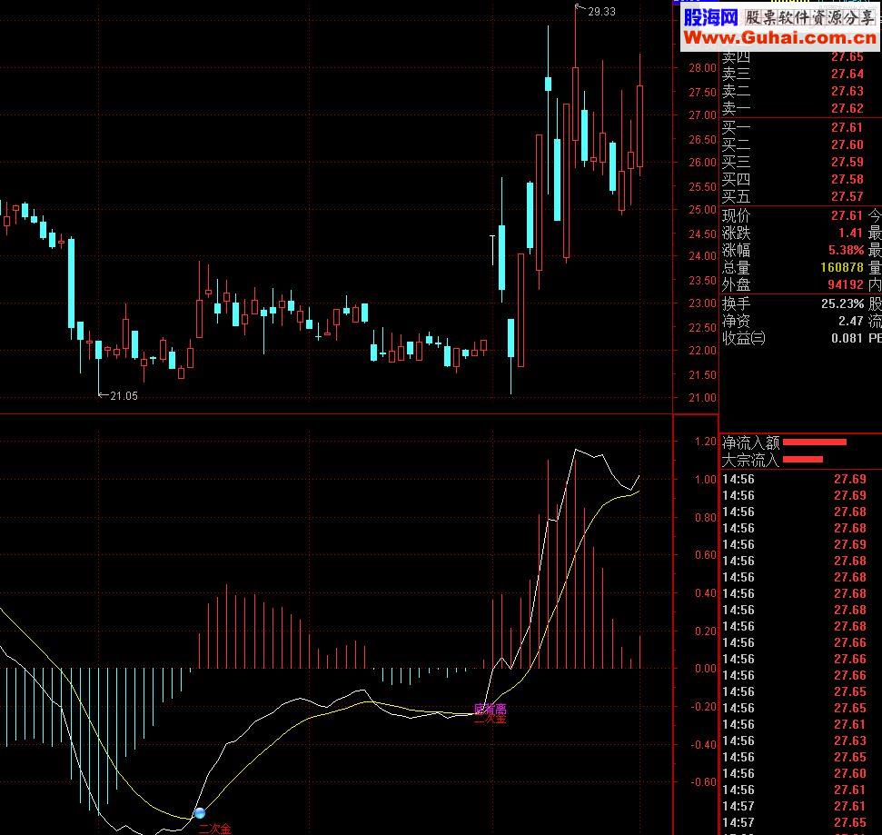Click the 净资 value 2.47
The image size is (882, 835).
850,322
